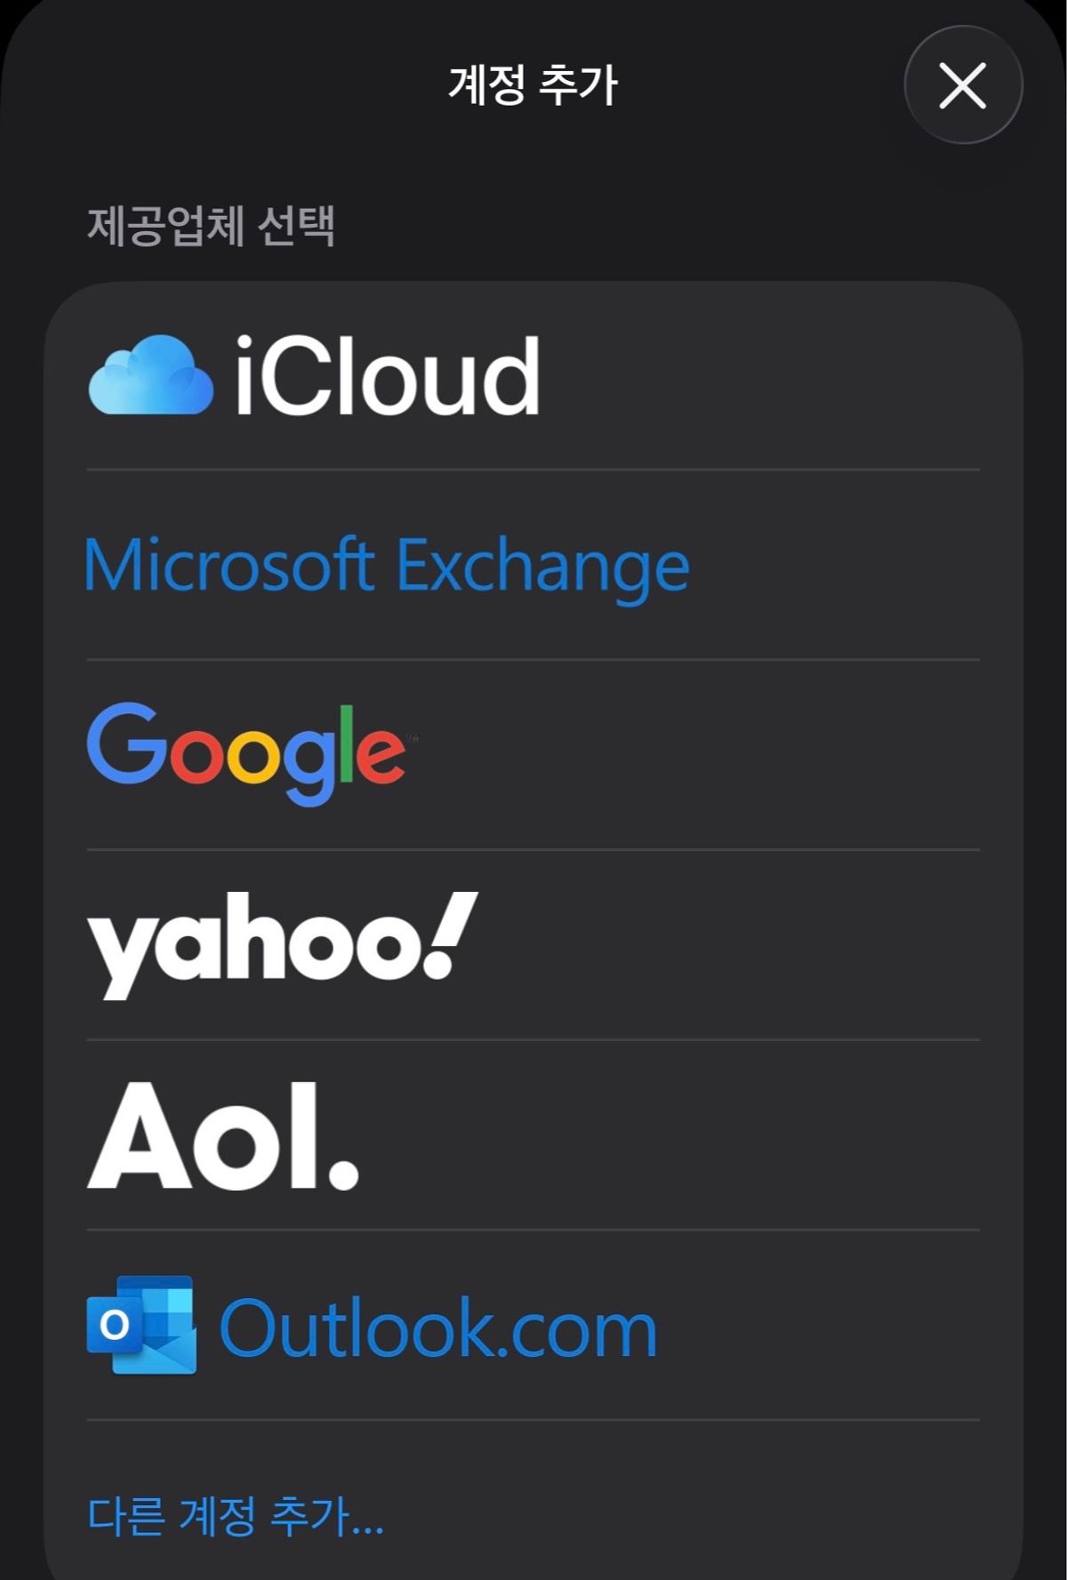Image resolution: width=1067 pixels, height=1580 pixels.
Task: Open 다른 계정 추가... option
Action: pos(236,1516)
